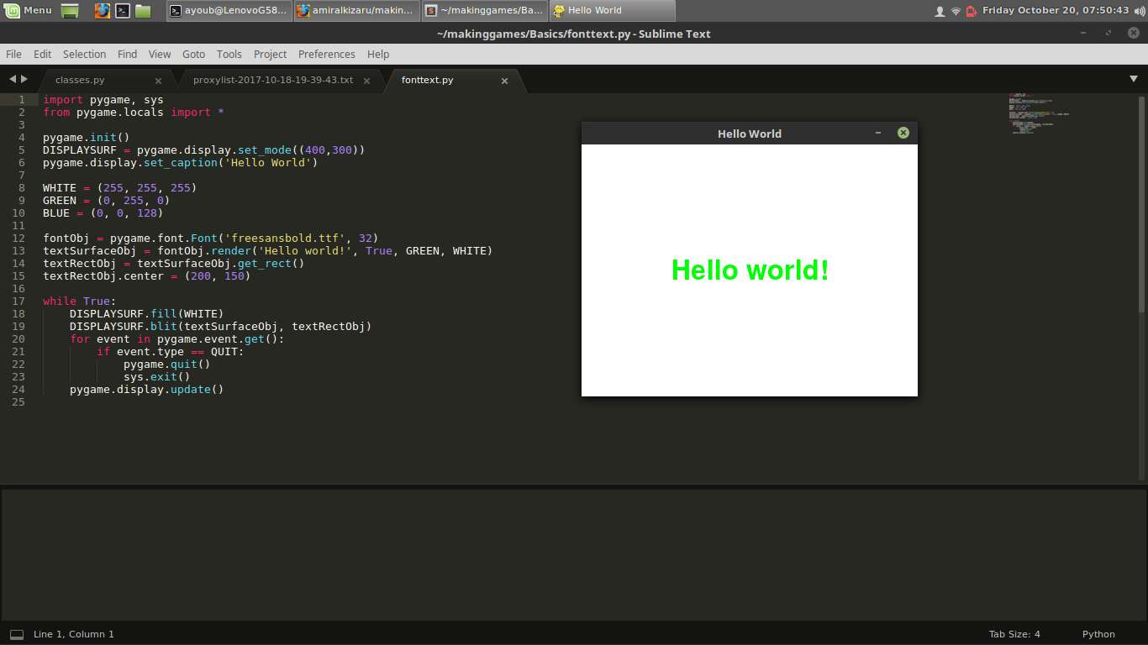This screenshot has width=1148, height=645.
Task: Open the View menu
Action: coord(160,54)
